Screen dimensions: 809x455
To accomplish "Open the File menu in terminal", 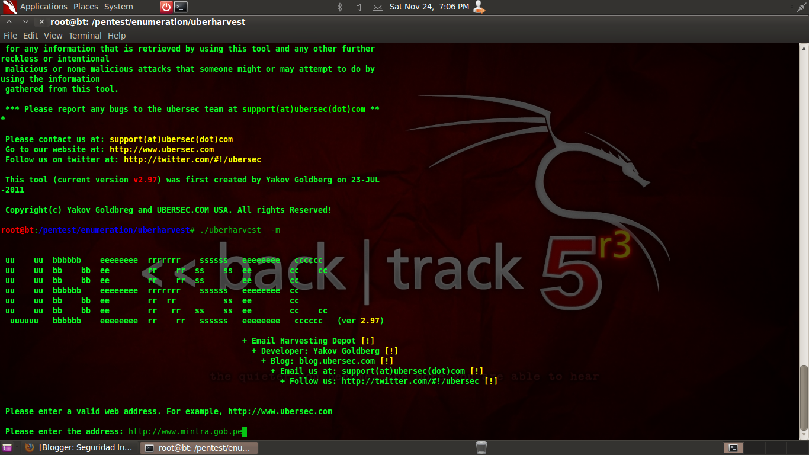I will pyautogui.click(x=10, y=36).
